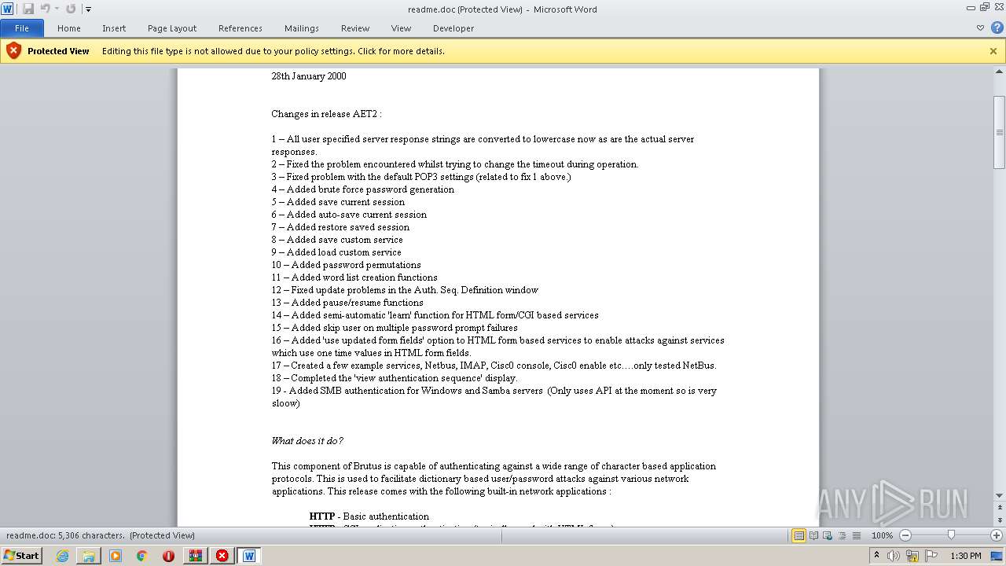Switch to the Insert ribbon tab
This screenshot has width=1006, height=566.
(114, 28)
